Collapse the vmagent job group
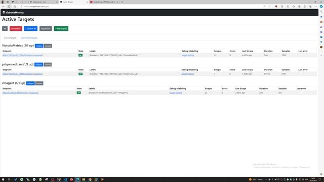 (30, 83)
